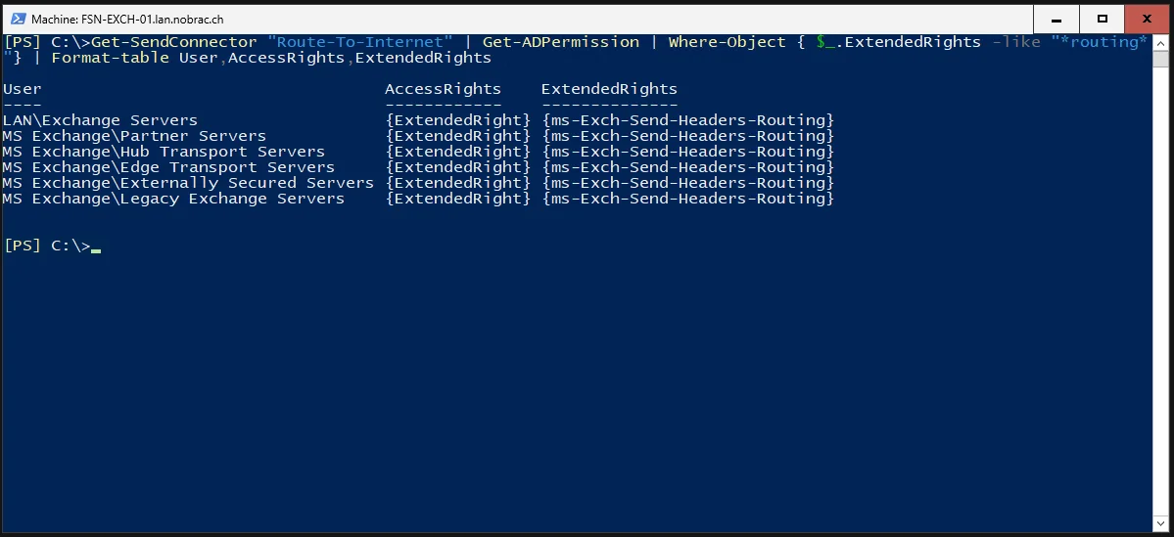Click the scrollbar up arrow

pos(1159,41)
